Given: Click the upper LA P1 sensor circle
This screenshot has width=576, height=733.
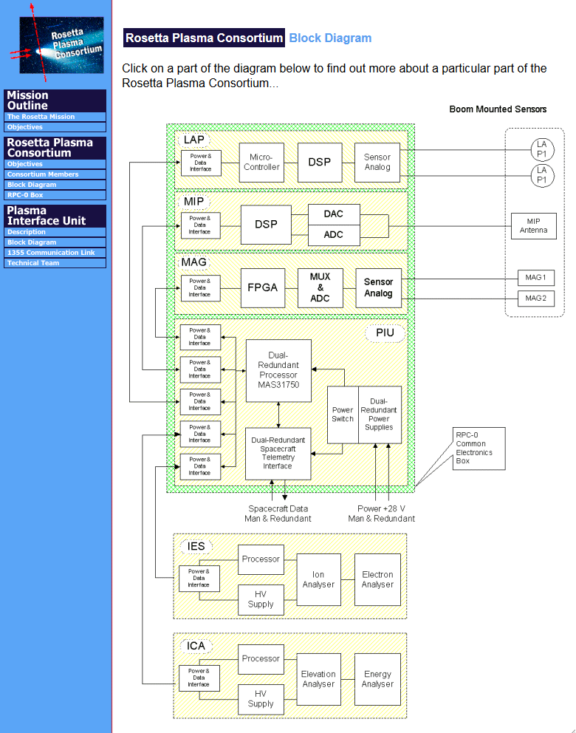Looking at the screenshot, I should (542, 149).
